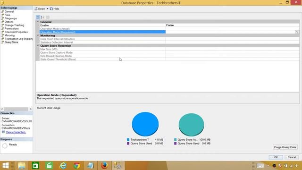Open the Script dropdown arrow
302x170 pixels.
(47, 8)
